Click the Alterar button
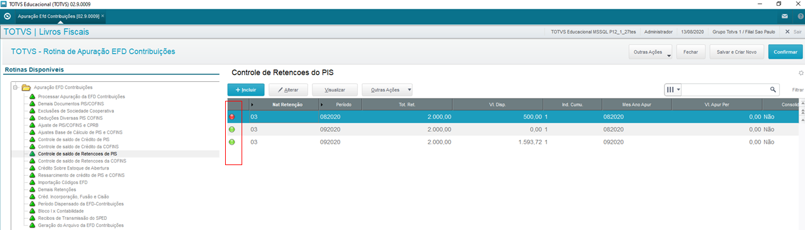This screenshot has height=230, width=805. click(x=288, y=90)
